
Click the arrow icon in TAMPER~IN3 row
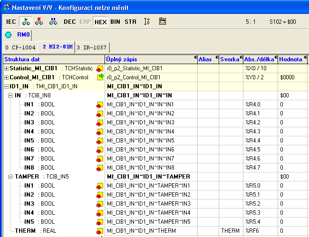(x=100, y=204)
